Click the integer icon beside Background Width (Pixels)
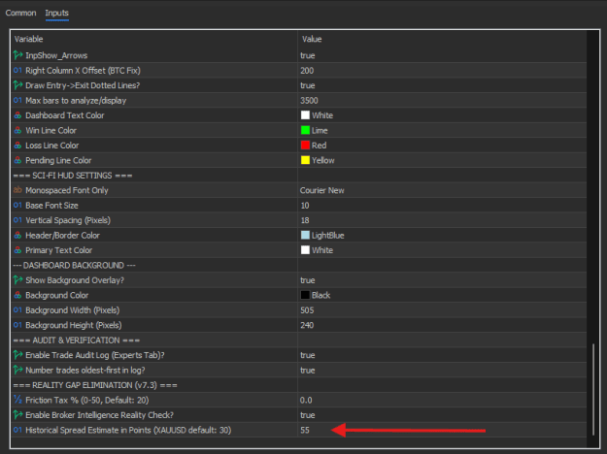Screen dimensions: 607x454 coord(17,310)
